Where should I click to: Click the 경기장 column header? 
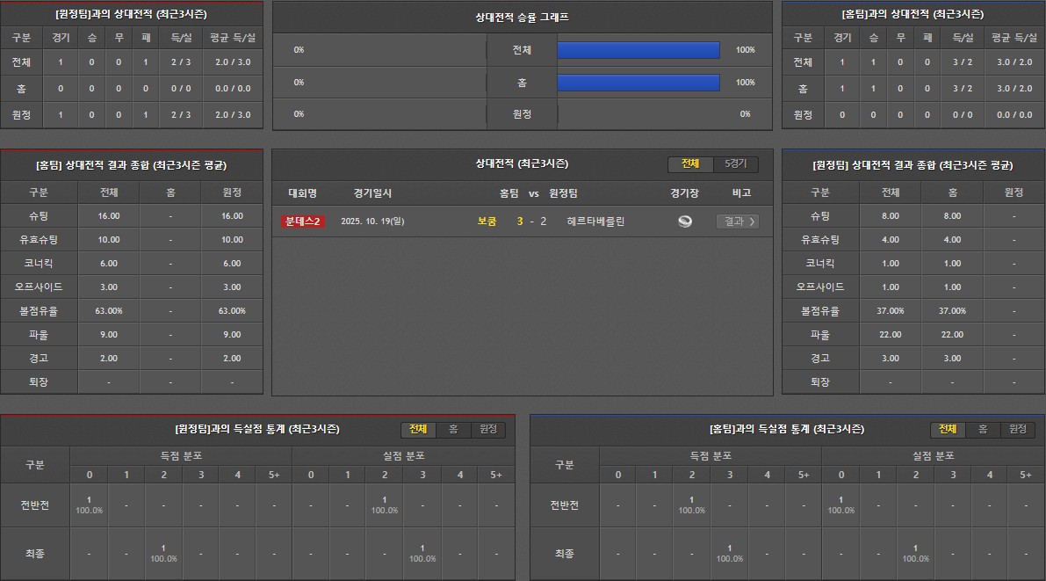[684, 193]
